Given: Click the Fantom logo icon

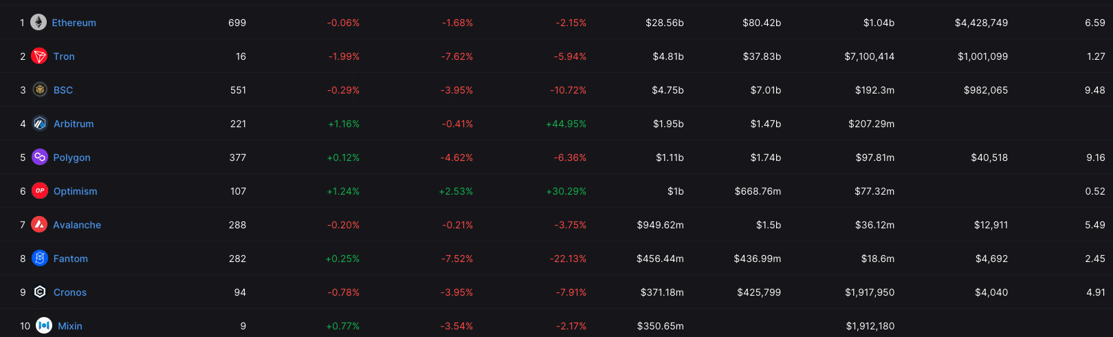Looking at the screenshot, I should (x=40, y=259).
